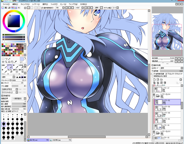This screenshot has height=144, width=184.
Task: Choose the エアブラシ airbrush tool
Action: pyautogui.click(x=10, y=66)
